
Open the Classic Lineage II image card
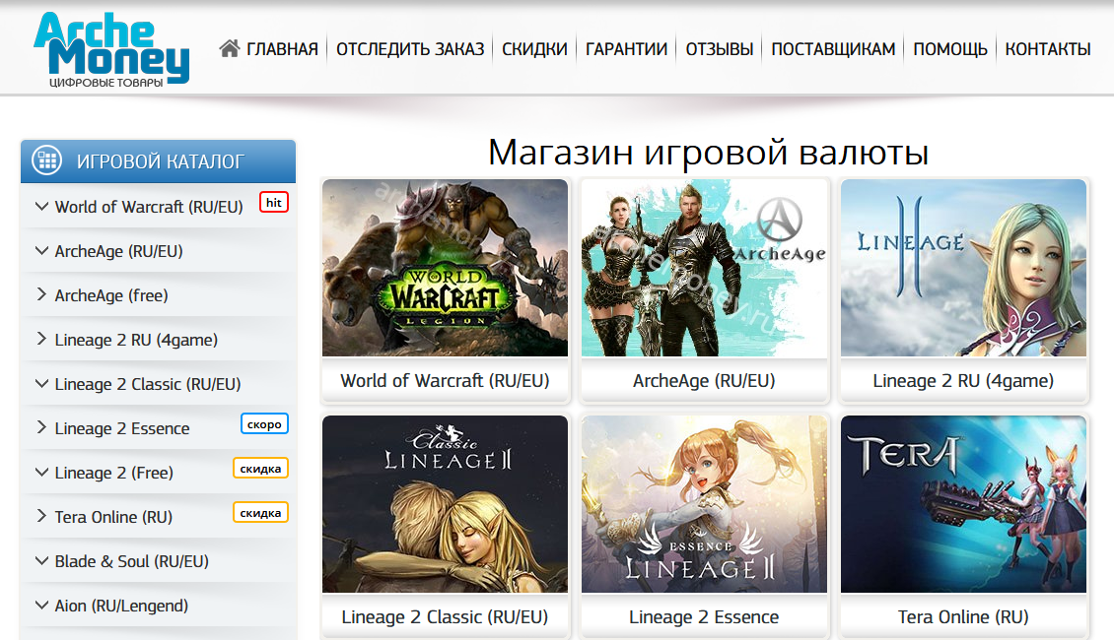click(445, 504)
